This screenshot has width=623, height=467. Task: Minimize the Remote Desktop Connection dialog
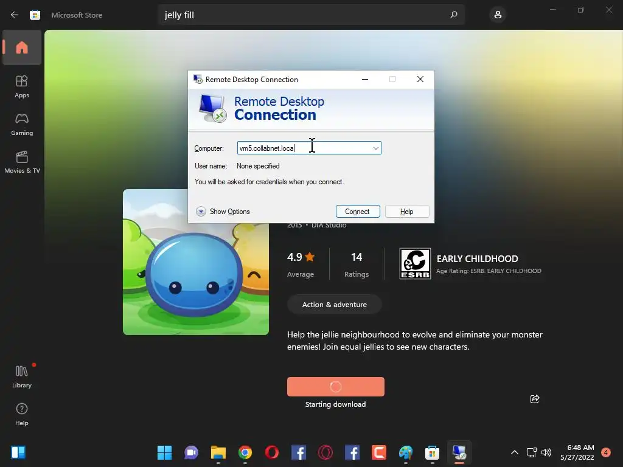point(365,80)
